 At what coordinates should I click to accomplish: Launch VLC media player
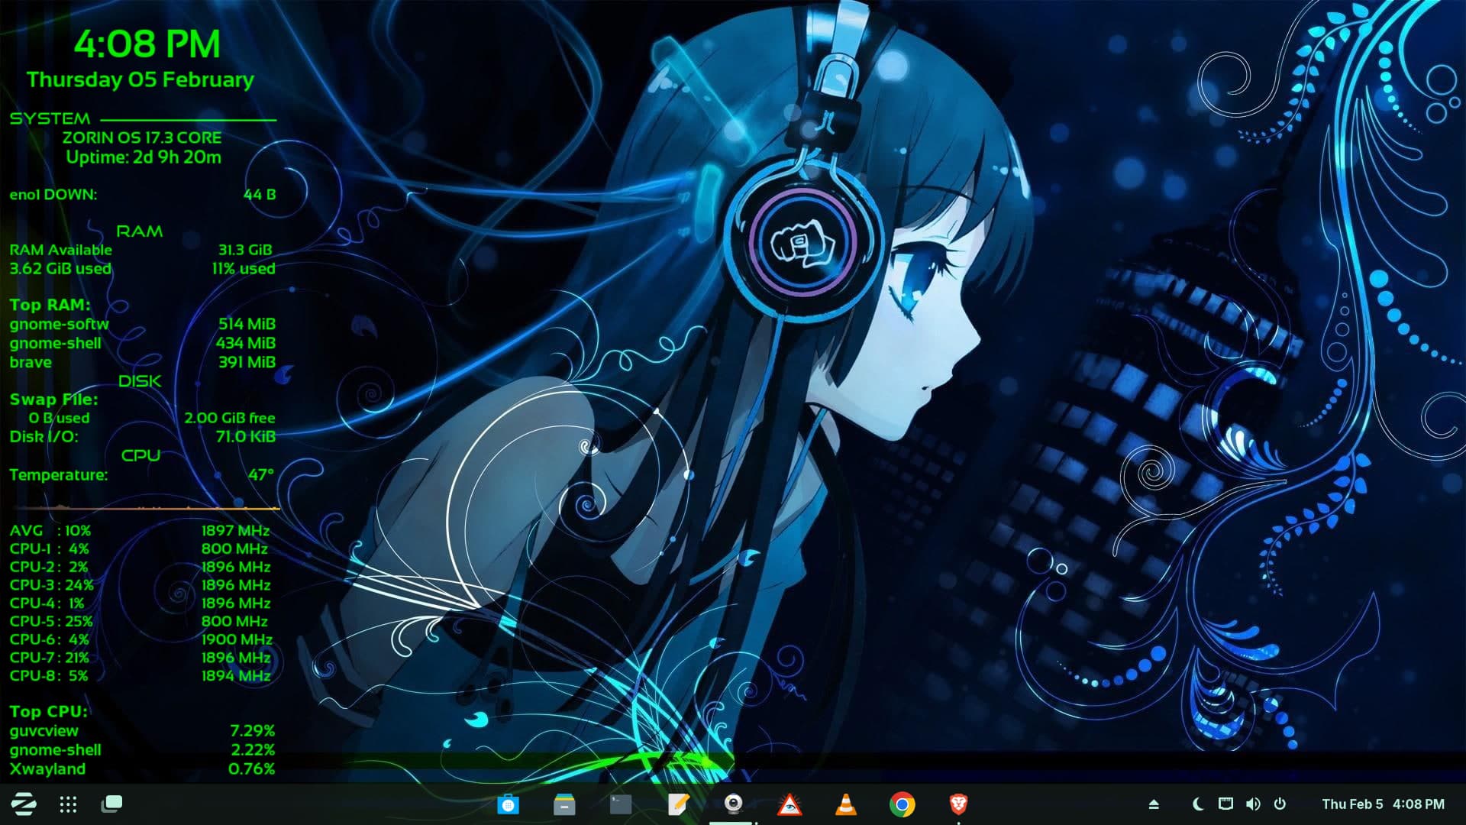(845, 804)
